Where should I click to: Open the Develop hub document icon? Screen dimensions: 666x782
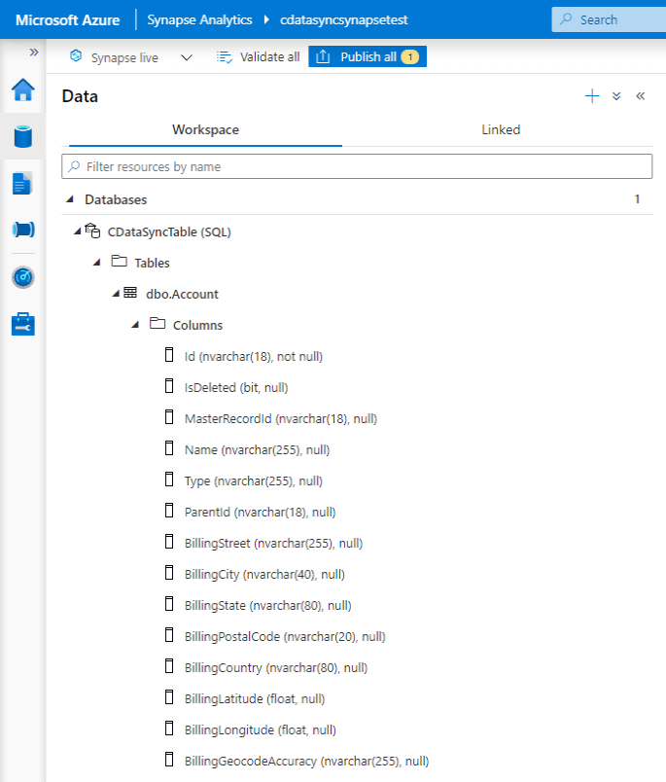click(x=22, y=183)
